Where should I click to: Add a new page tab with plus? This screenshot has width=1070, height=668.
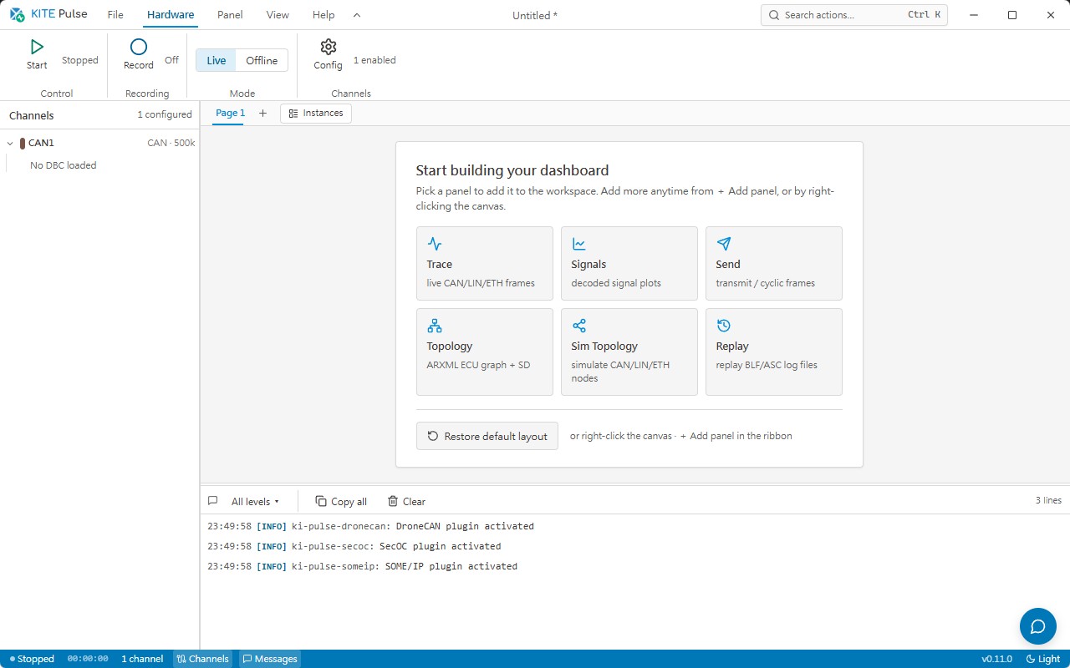point(262,114)
